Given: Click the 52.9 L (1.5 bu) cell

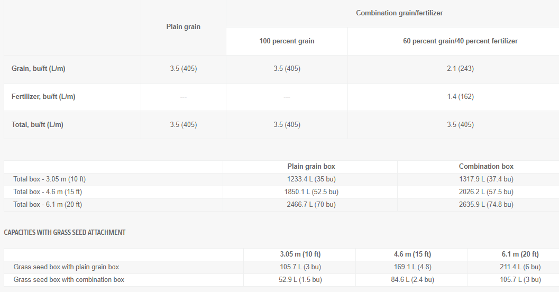Looking at the screenshot, I should coord(300,280).
